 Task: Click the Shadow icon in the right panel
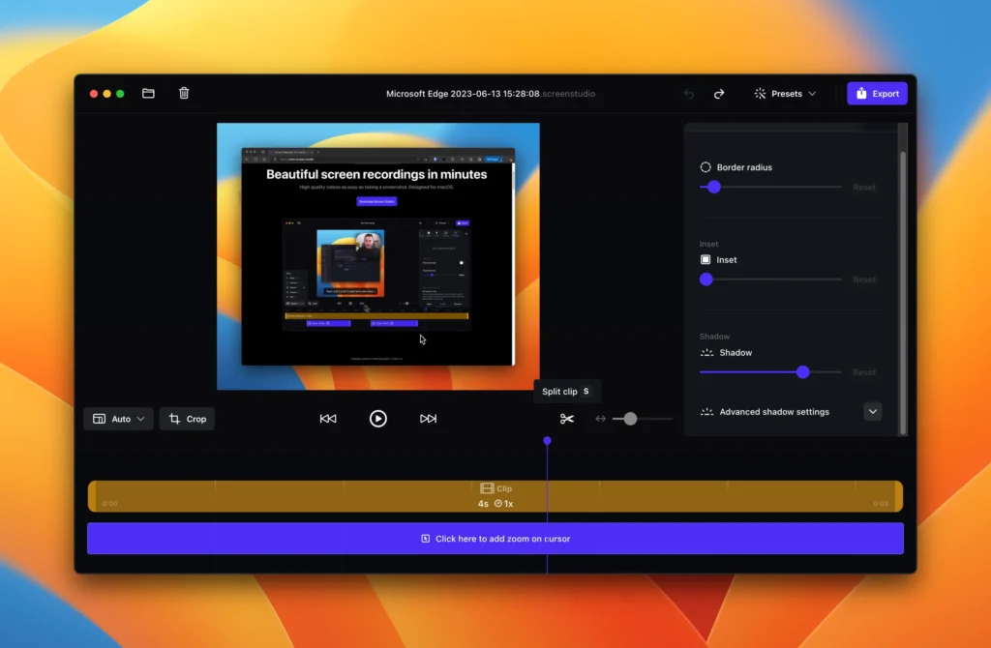pos(706,353)
